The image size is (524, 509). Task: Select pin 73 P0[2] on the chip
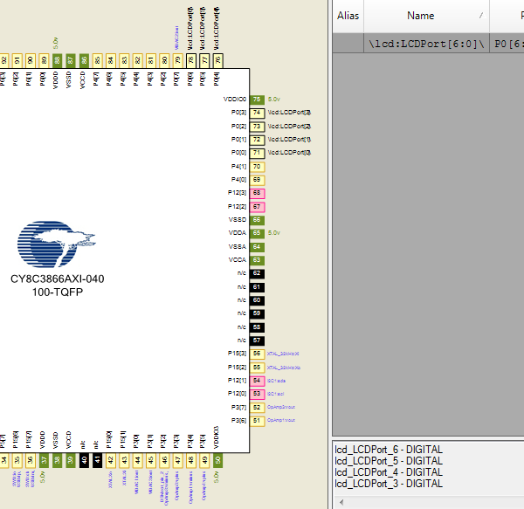tap(257, 127)
